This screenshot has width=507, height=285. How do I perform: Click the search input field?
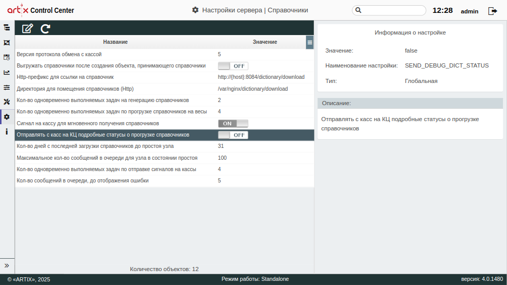point(393,10)
